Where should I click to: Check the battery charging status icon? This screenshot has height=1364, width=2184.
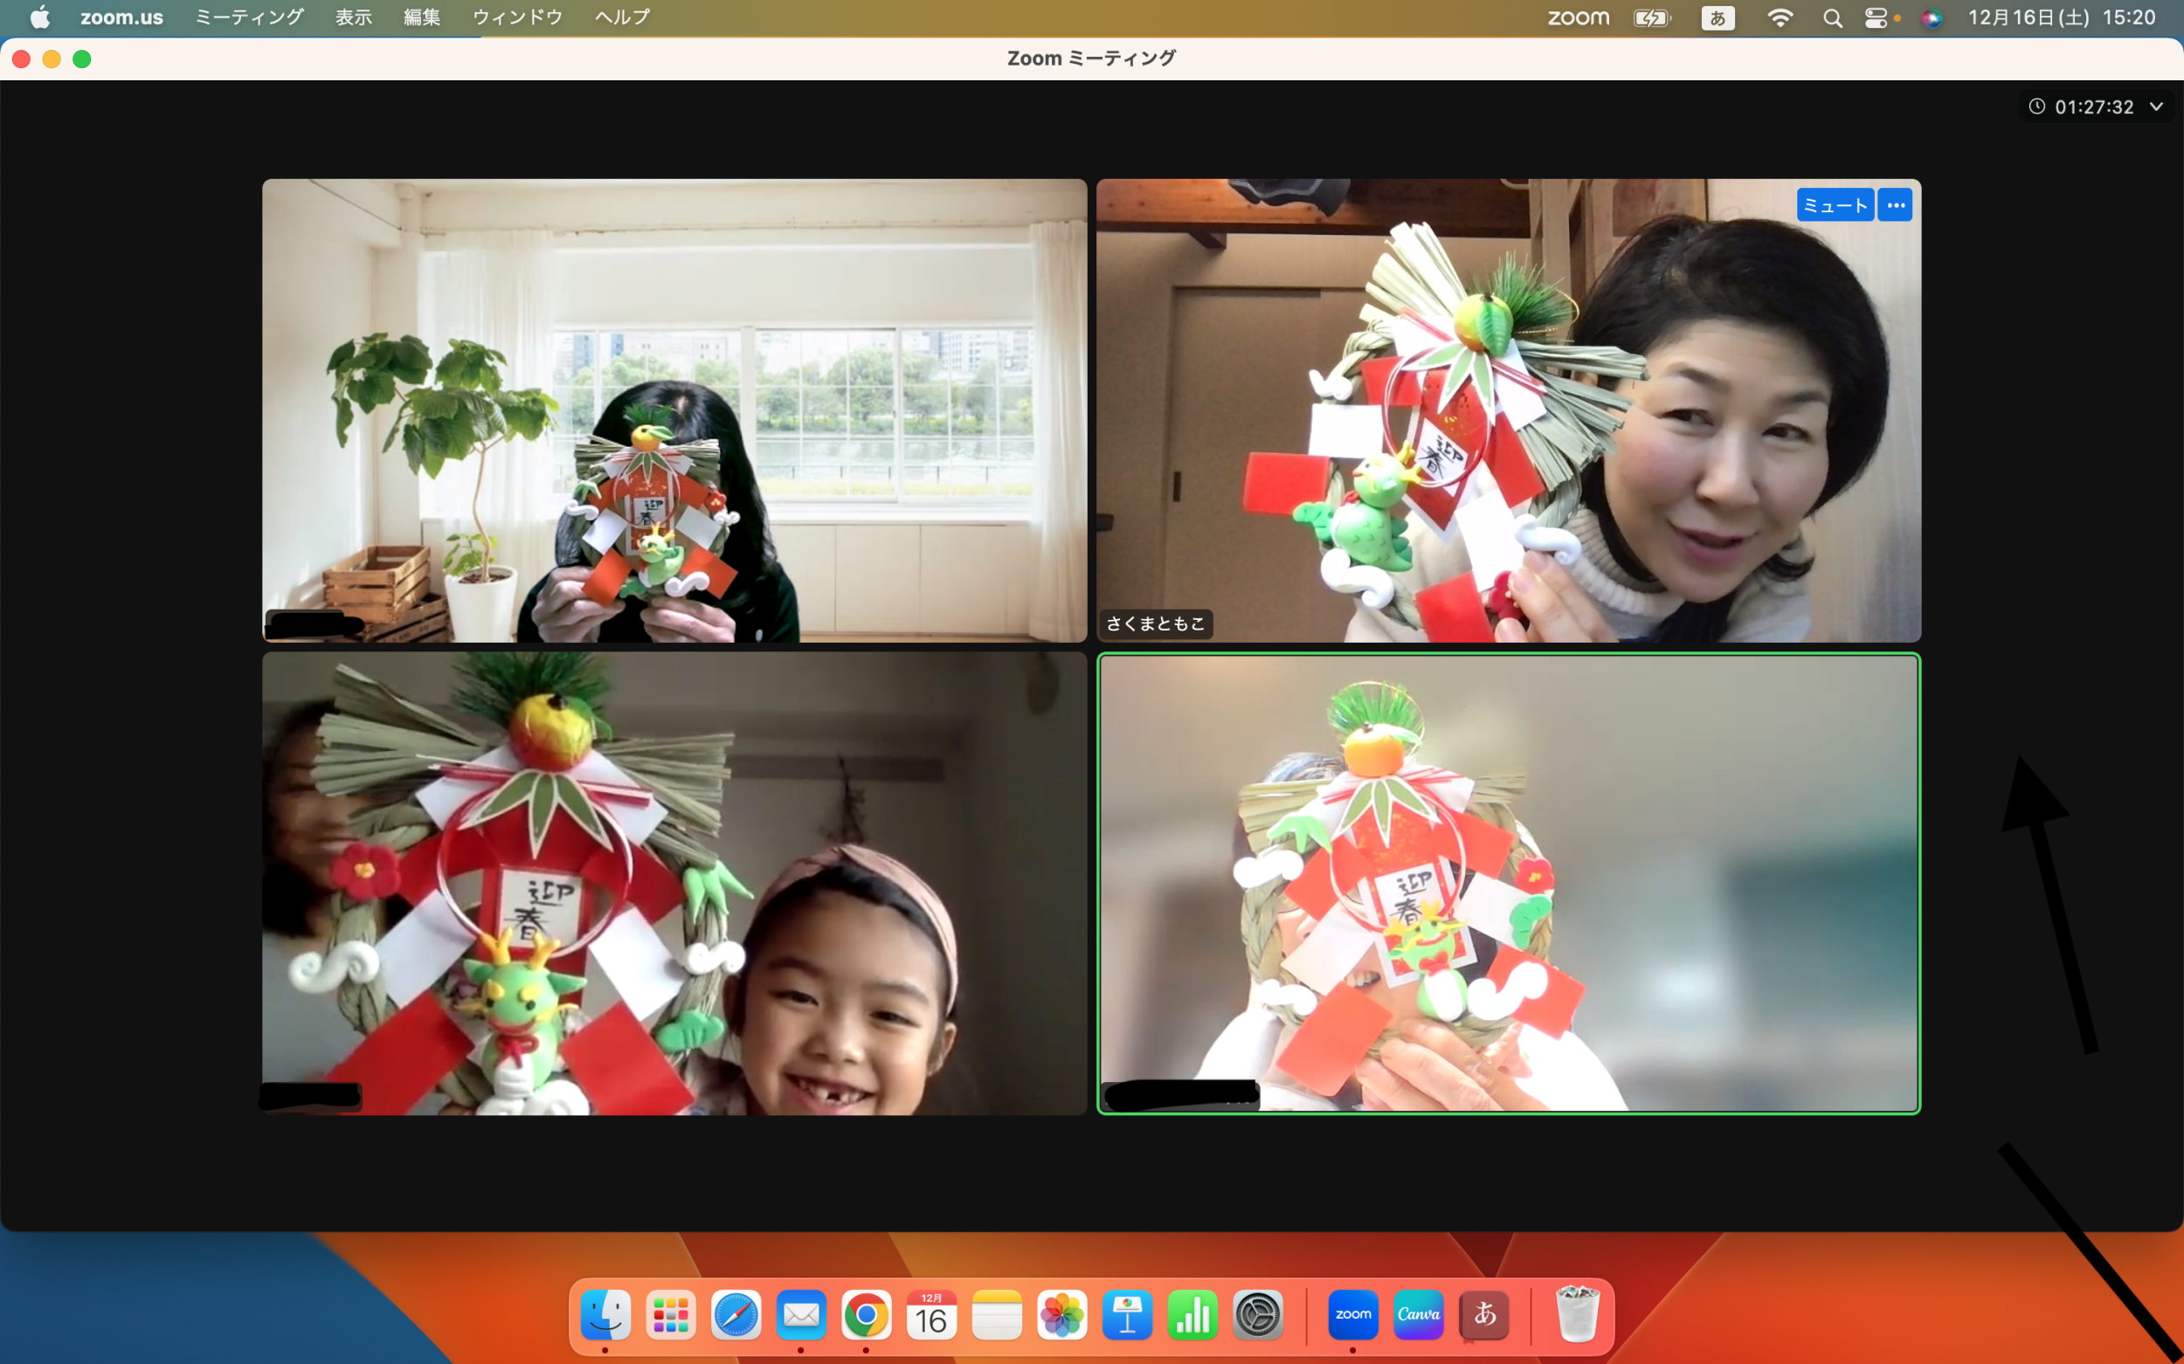tap(1651, 17)
